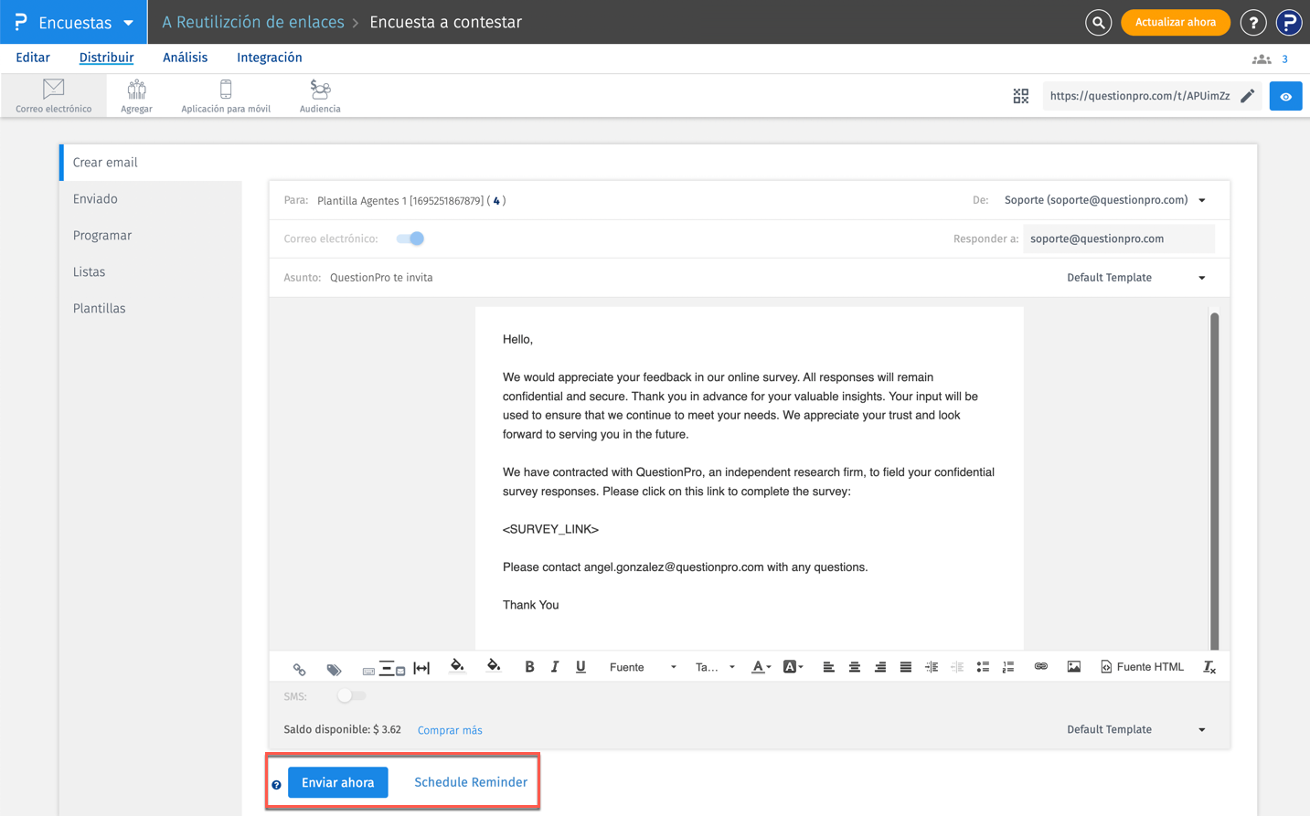The image size is (1310, 816).
Task: Select Programar in the left sidebar
Action: (102, 236)
